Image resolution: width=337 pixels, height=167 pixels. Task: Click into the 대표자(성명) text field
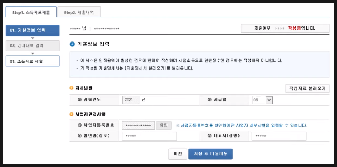pos(279,136)
